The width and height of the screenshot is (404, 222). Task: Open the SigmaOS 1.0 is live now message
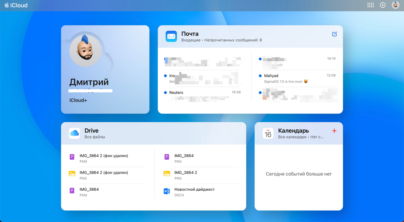click(286, 82)
